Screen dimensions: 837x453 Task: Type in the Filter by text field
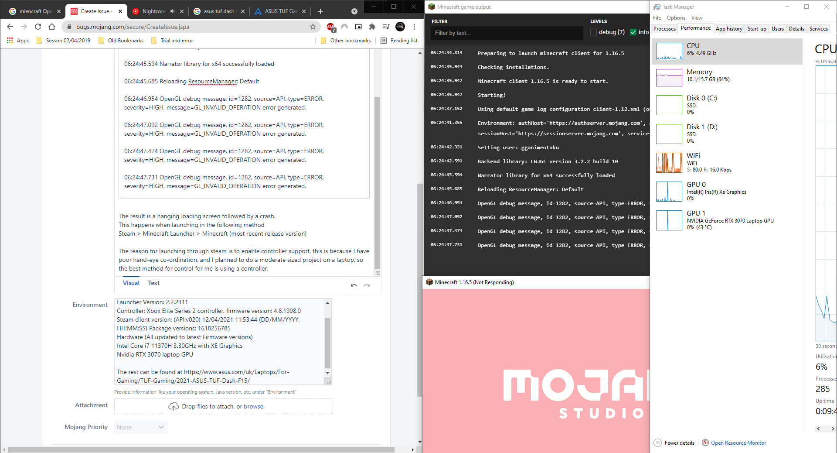point(506,33)
